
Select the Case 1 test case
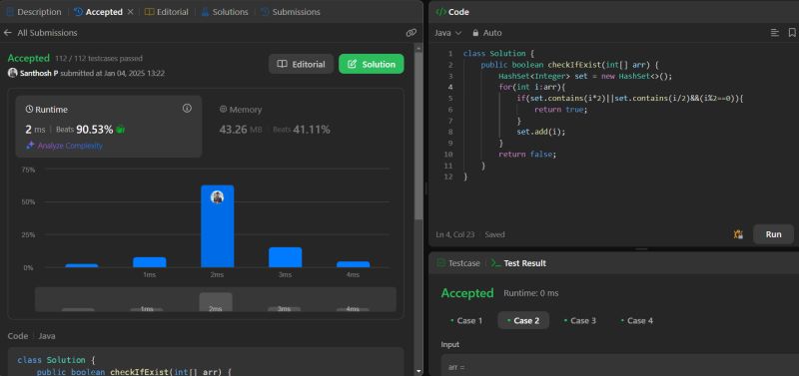pos(466,320)
